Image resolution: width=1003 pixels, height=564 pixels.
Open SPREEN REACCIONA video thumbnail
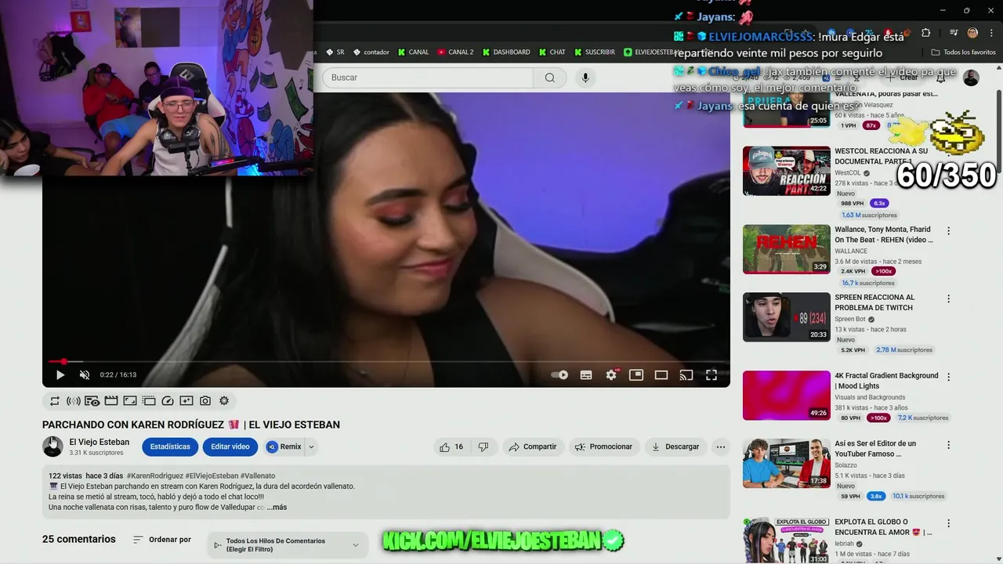pyautogui.click(x=787, y=317)
